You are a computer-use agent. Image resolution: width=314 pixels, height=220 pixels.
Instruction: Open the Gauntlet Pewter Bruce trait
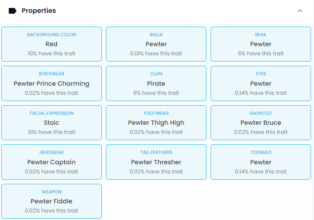pyautogui.click(x=261, y=123)
